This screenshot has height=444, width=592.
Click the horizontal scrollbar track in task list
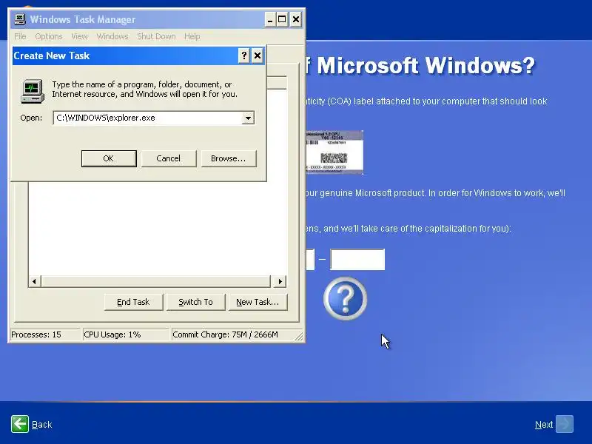click(155, 281)
